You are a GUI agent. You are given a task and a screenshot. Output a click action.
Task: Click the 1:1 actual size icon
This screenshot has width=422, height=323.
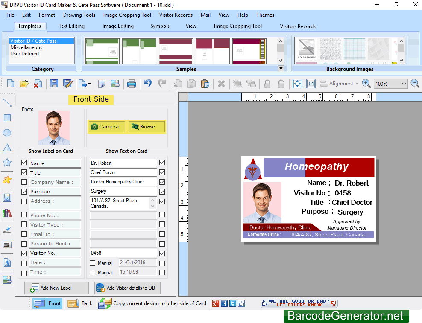(x=311, y=84)
